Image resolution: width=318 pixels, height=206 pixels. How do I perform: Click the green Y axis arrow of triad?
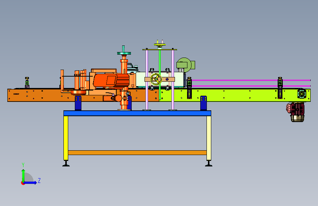coord(23,175)
